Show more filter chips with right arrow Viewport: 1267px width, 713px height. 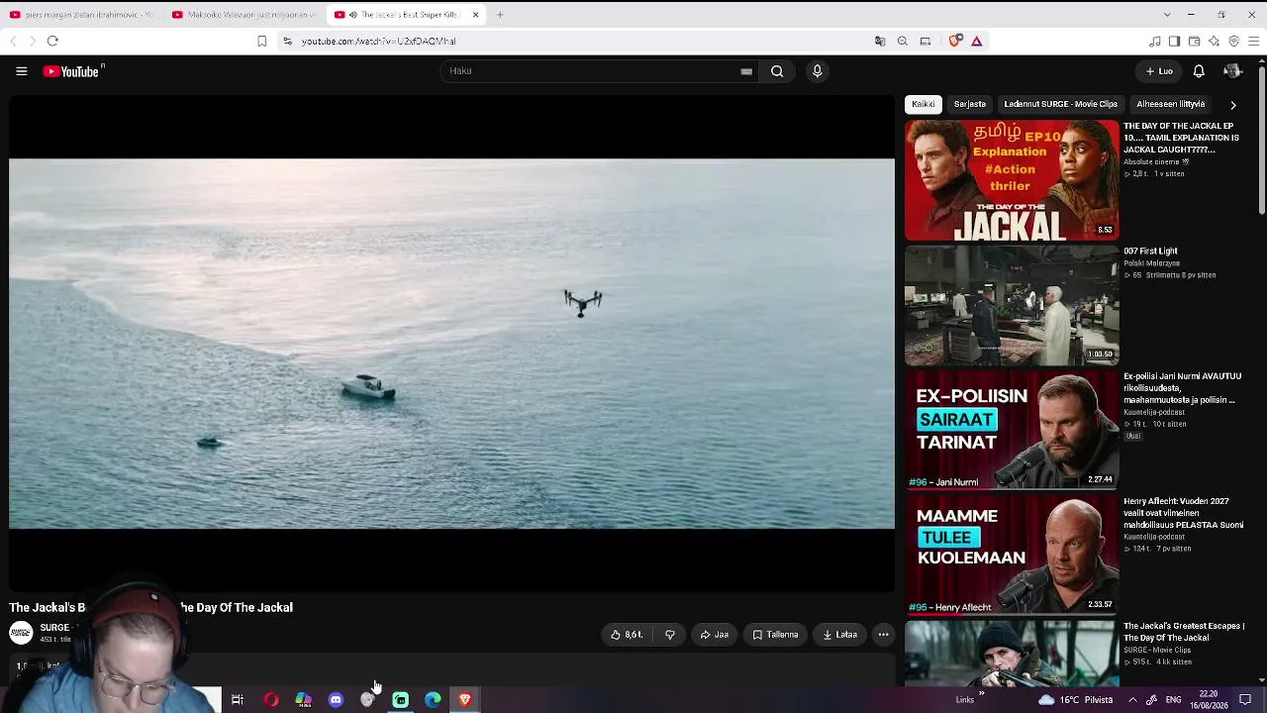coord(1232,104)
